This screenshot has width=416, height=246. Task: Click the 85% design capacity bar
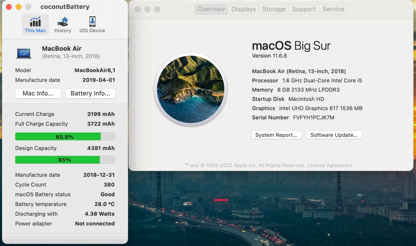coord(65,160)
